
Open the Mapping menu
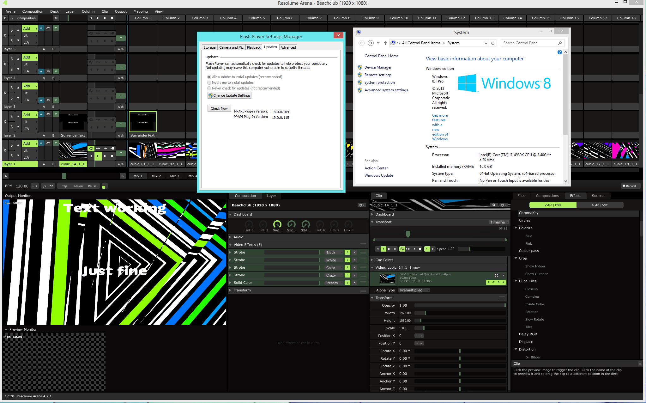click(140, 11)
